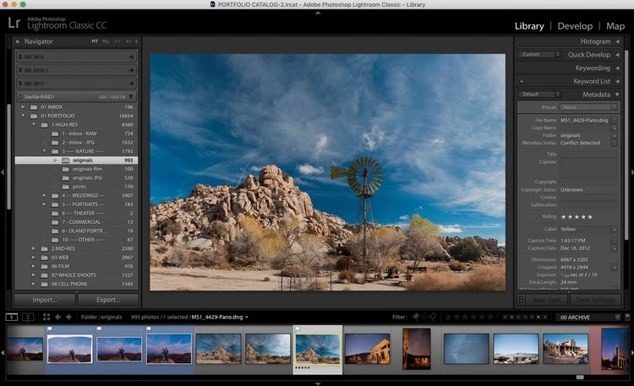Screen dimensions: 634x386
Task: Select the stone building thumbnail in the filmstrip
Action: pos(566,348)
